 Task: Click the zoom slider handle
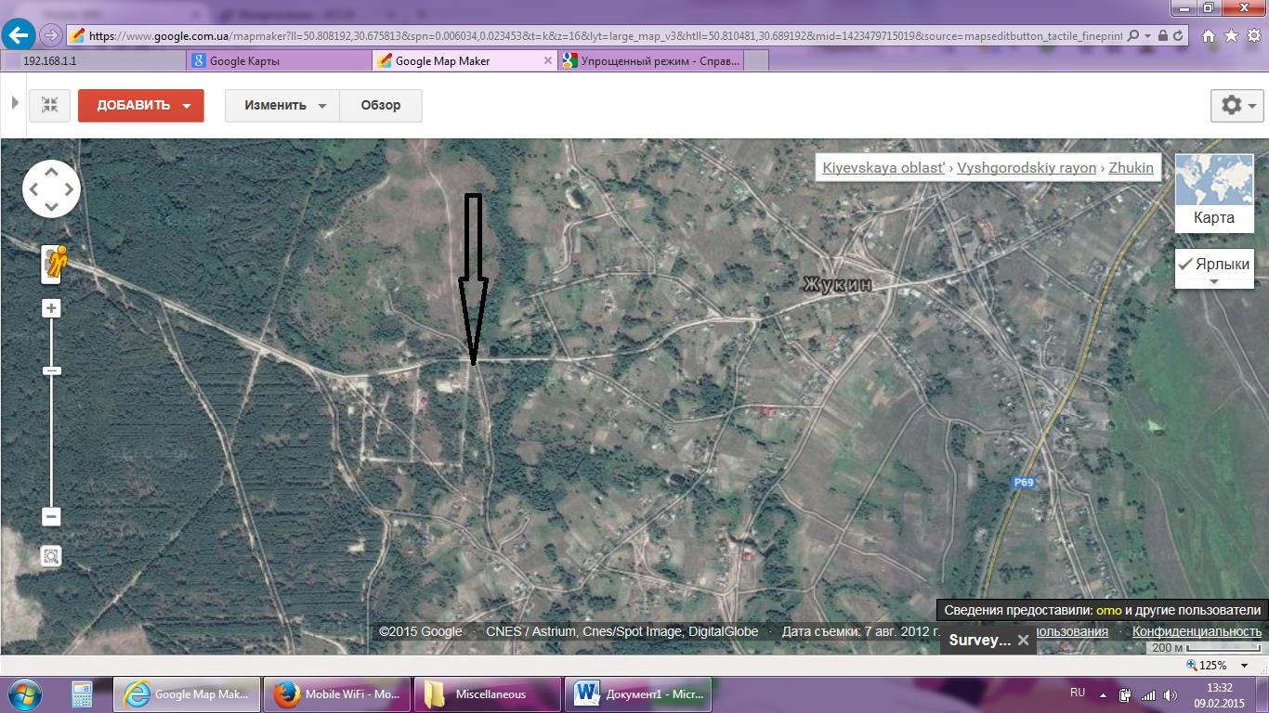(x=51, y=370)
